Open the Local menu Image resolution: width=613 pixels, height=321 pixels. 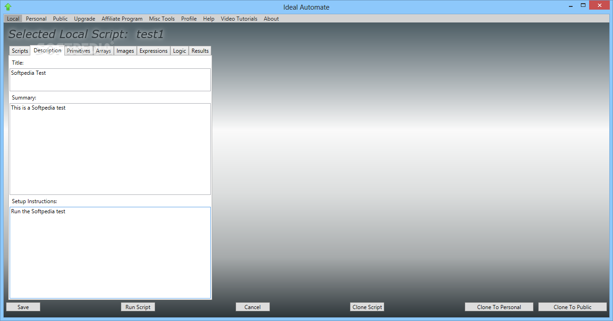click(x=13, y=19)
